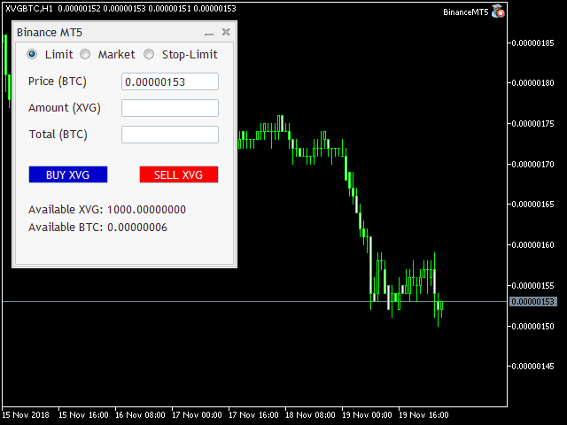The image size is (567, 425).
Task: Click the current price label 0.00000153 on axis
Action: coord(533,301)
